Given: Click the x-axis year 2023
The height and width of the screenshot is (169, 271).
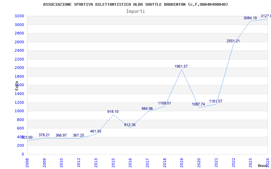Looking at the screenshot, I should click(x=251, y=163).
